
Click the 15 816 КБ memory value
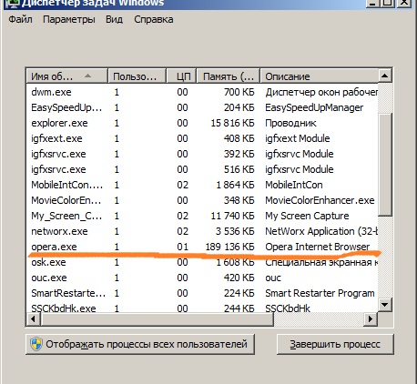click(232, 123)
